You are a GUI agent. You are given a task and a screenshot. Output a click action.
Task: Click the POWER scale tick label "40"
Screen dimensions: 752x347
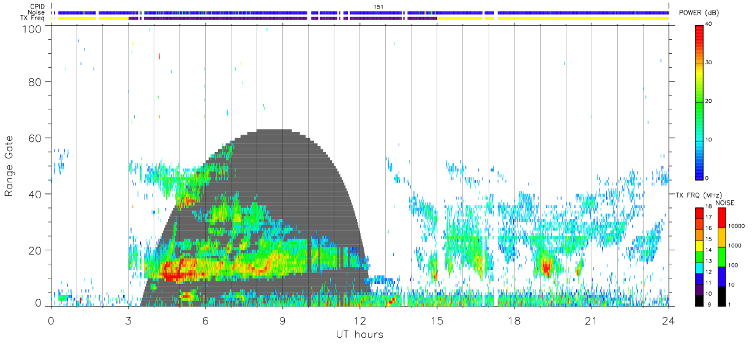pyautogui.click(x=709, y=24)
